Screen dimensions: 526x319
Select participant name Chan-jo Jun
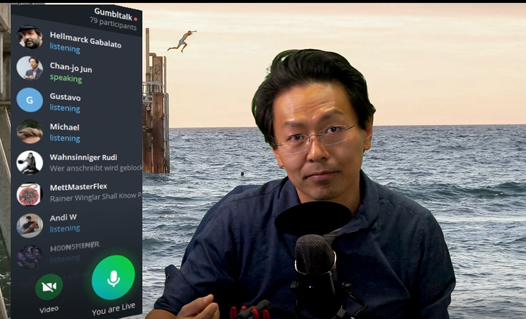pyautogui.click(x=71, y=67)
